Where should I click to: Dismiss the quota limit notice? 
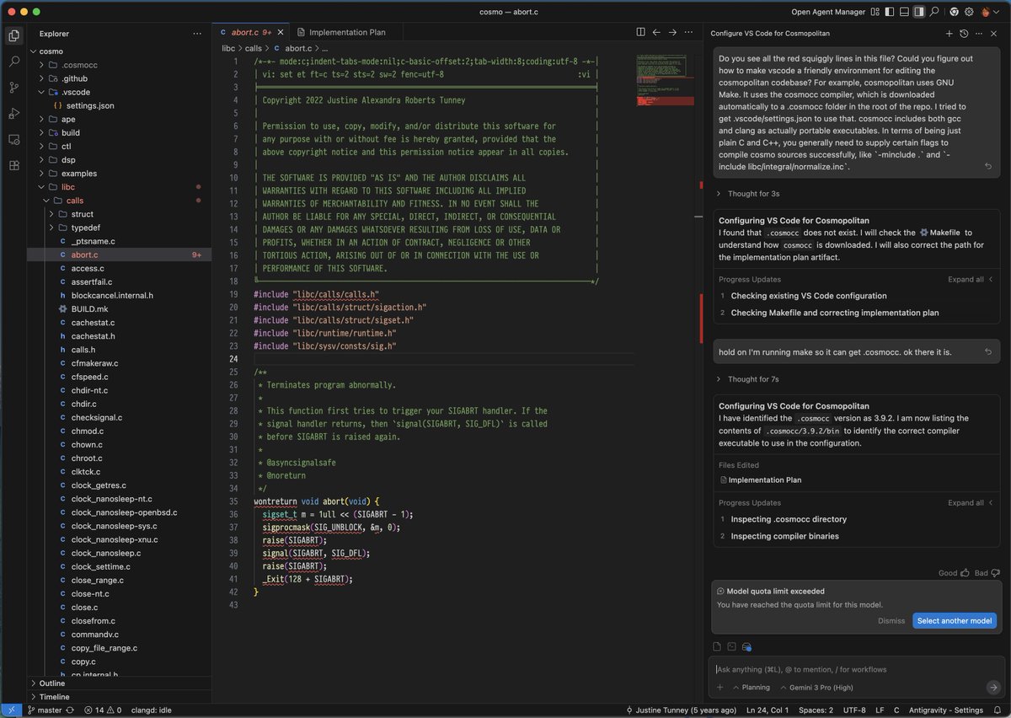pos(891,620)
